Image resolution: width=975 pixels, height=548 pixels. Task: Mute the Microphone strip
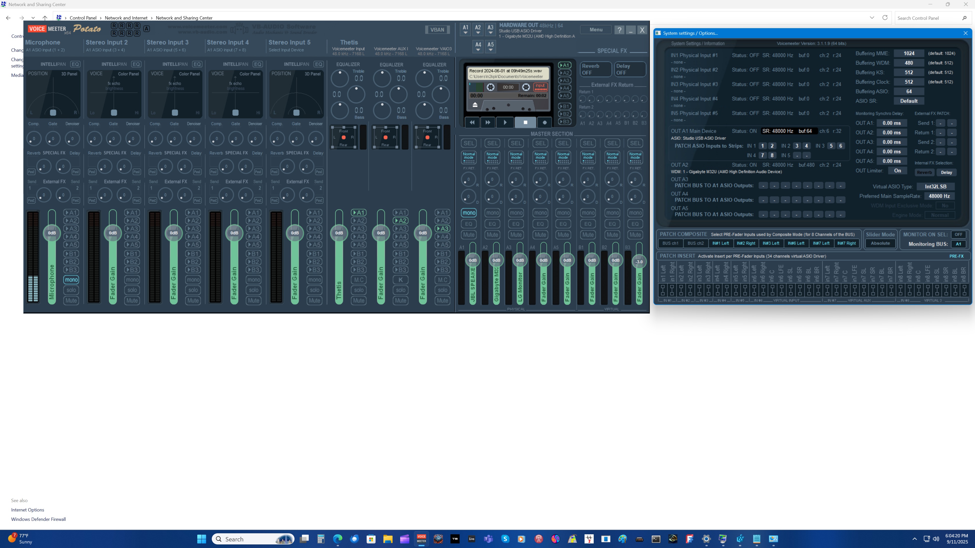coord(71,301)
